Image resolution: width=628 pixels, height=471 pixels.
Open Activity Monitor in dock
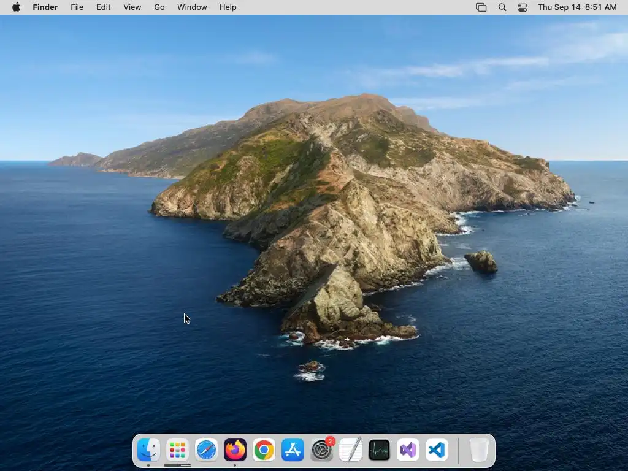[x=379, y=450]
